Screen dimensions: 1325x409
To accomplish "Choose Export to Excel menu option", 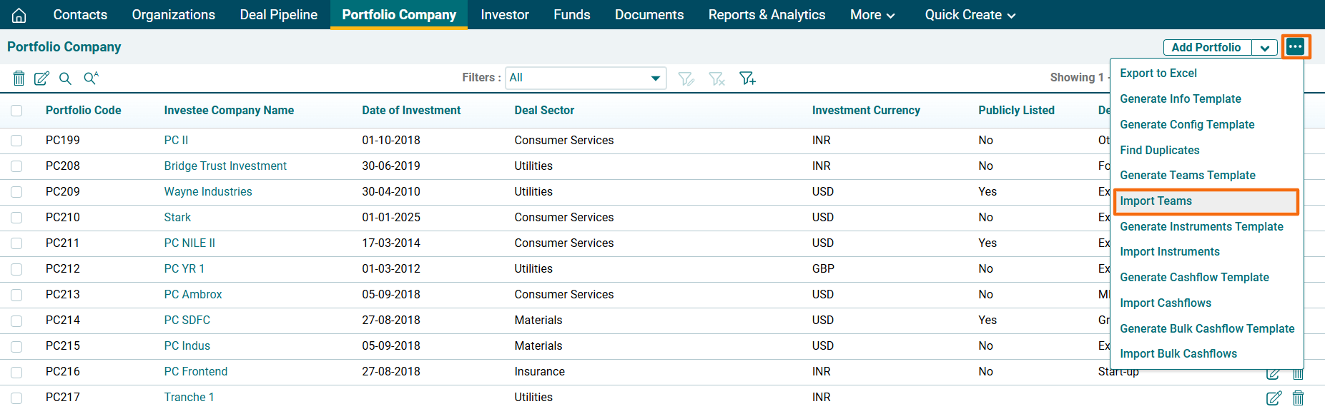I will pos(1158,74).
